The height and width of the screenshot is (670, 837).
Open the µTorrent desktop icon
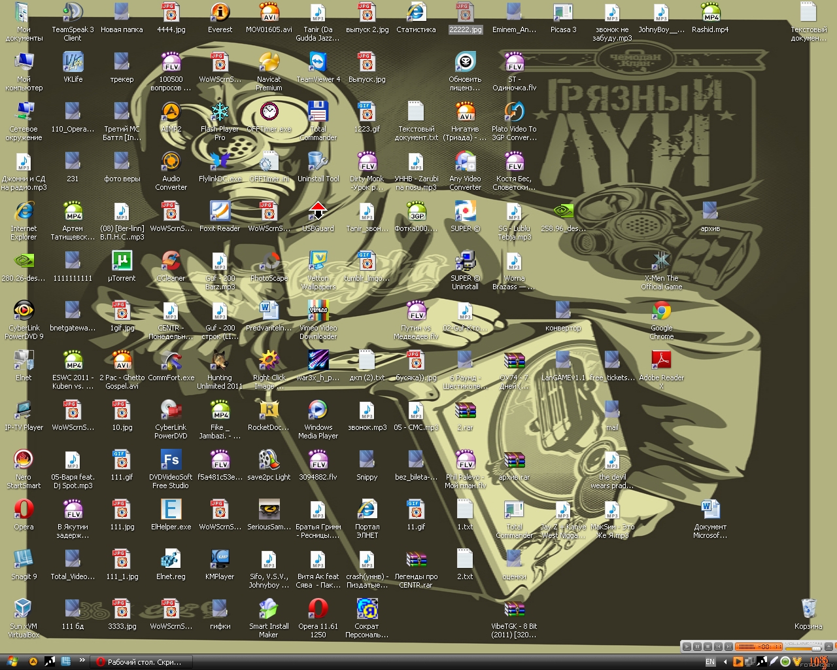click(x=122, y=266)
